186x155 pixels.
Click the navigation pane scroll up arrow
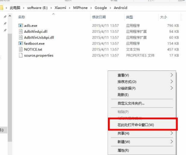pos(10,16)
